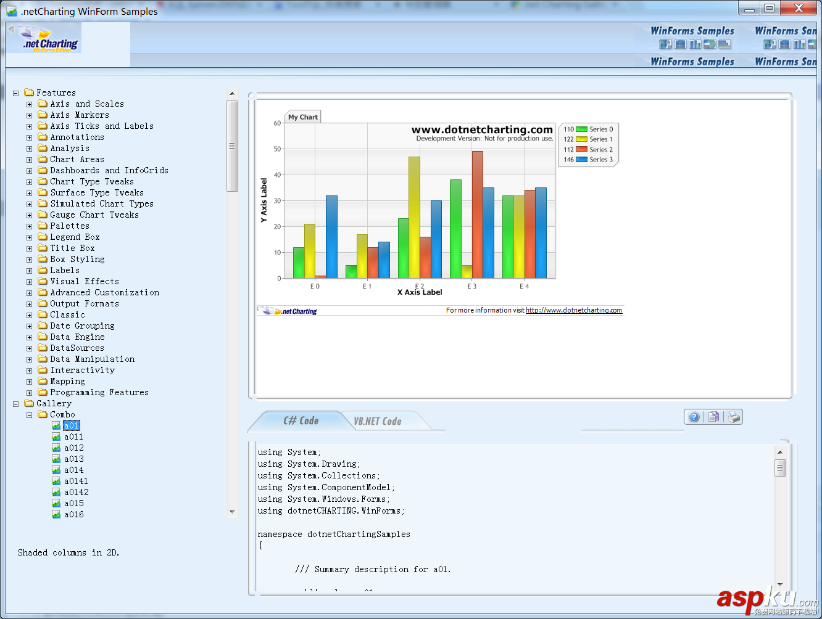
Task: Select the My Chart title tab
Action: tap(303, 117)
